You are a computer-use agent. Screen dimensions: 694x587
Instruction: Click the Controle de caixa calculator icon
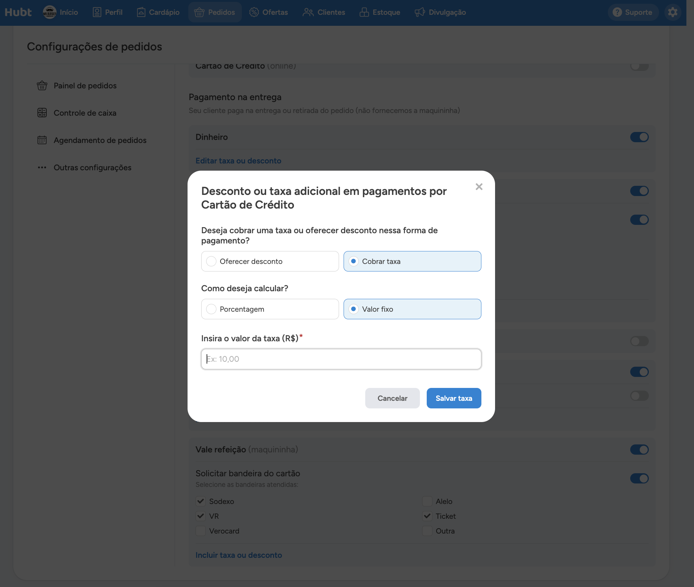42,113
